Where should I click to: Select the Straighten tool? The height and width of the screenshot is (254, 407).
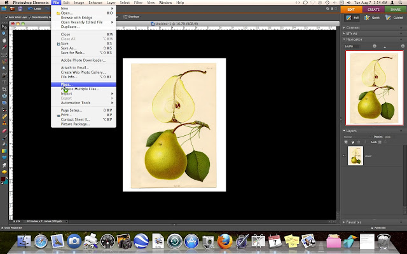(x=4, y=103)
